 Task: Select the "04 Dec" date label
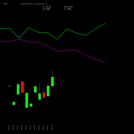point(52,127)
